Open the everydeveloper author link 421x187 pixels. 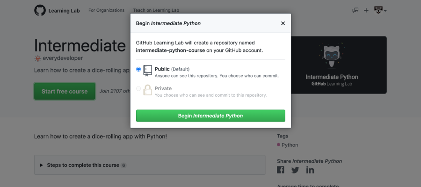click(63, 58)
